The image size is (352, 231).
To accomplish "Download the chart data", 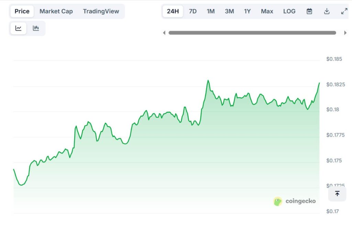I will click(327, 11).
